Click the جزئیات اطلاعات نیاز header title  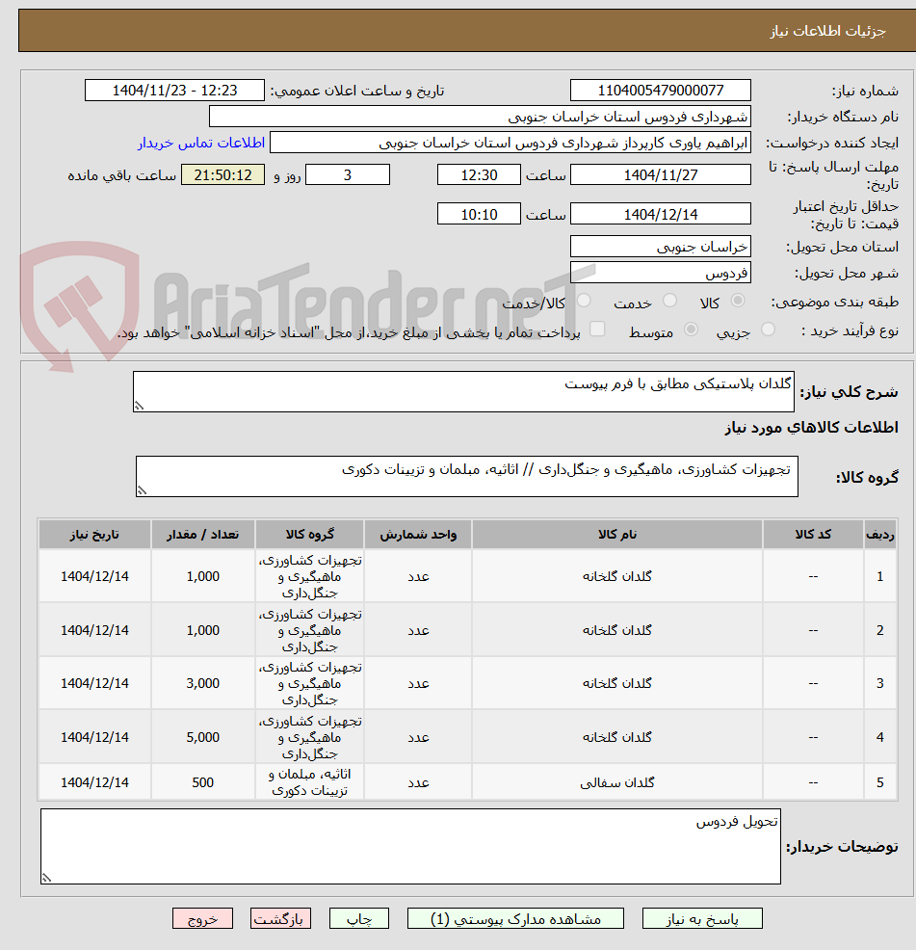pyautogui.click(x=827, y=31)
